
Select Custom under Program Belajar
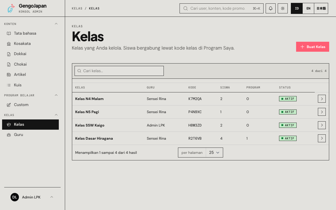tap(30, 105)
